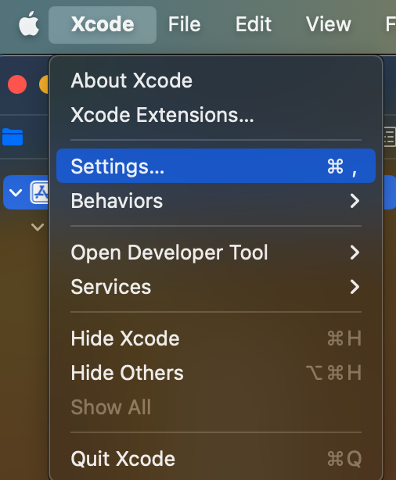Click the inspector list icon at right edge
Image resolution: width=396 pixels, height=480 pixels.
tap(390, 137)
